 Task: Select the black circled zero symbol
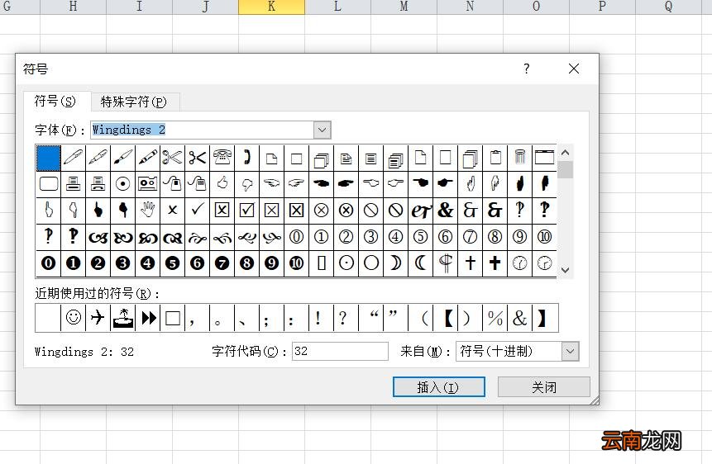tap(48, 263)
